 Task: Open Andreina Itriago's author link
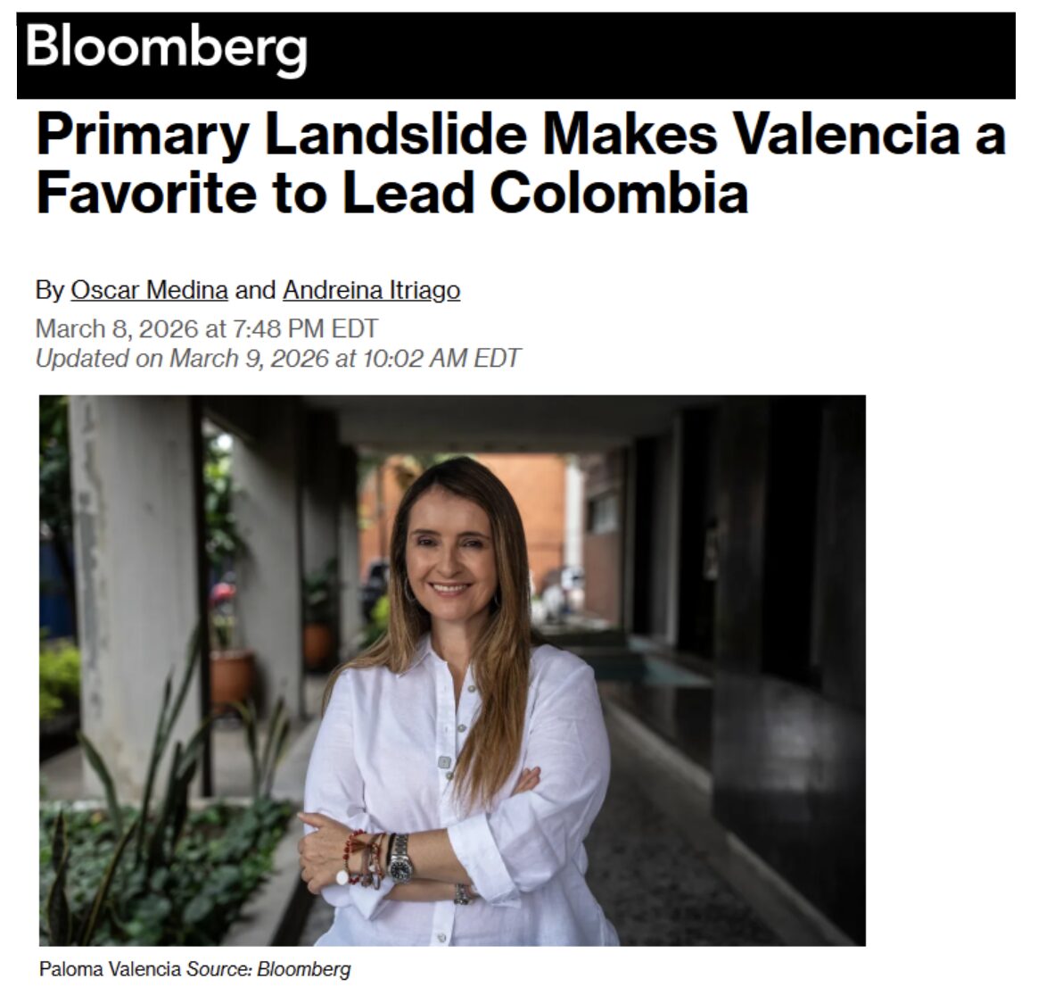pyautogui.click(x=371, y=290)
